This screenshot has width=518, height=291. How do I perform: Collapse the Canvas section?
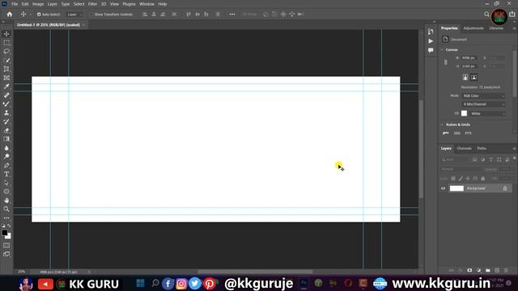tap(443, 50)
